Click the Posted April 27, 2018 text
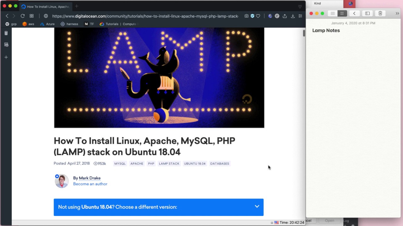Image resolution: width=403 pixels, height=226 pixels. coord(72,164)
